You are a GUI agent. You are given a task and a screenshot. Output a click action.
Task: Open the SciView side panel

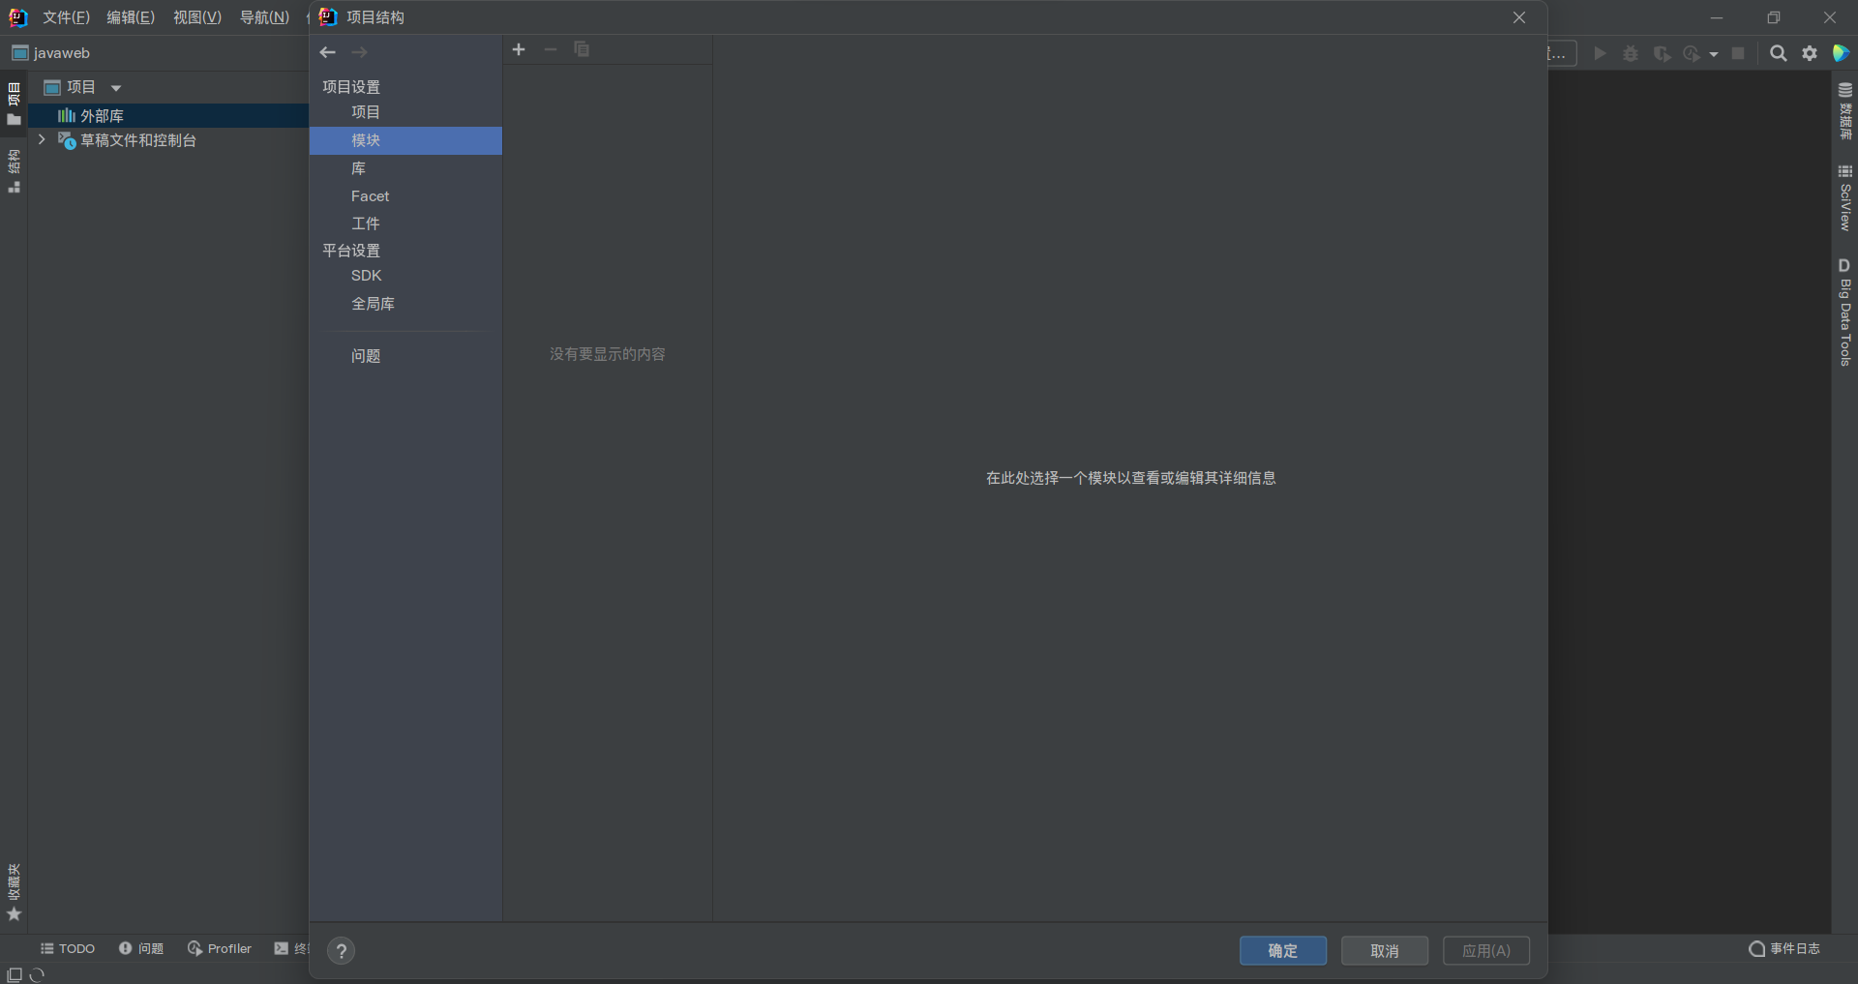click(1844, 198)
